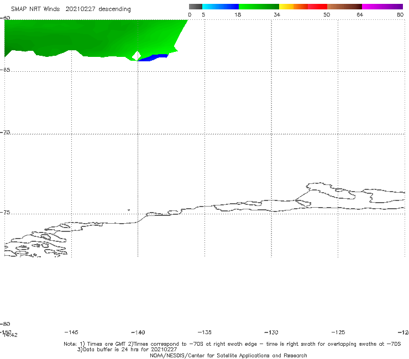Click the color bar label 80
The width and height of the screenshot is (409, 359).
click(400, 14)
